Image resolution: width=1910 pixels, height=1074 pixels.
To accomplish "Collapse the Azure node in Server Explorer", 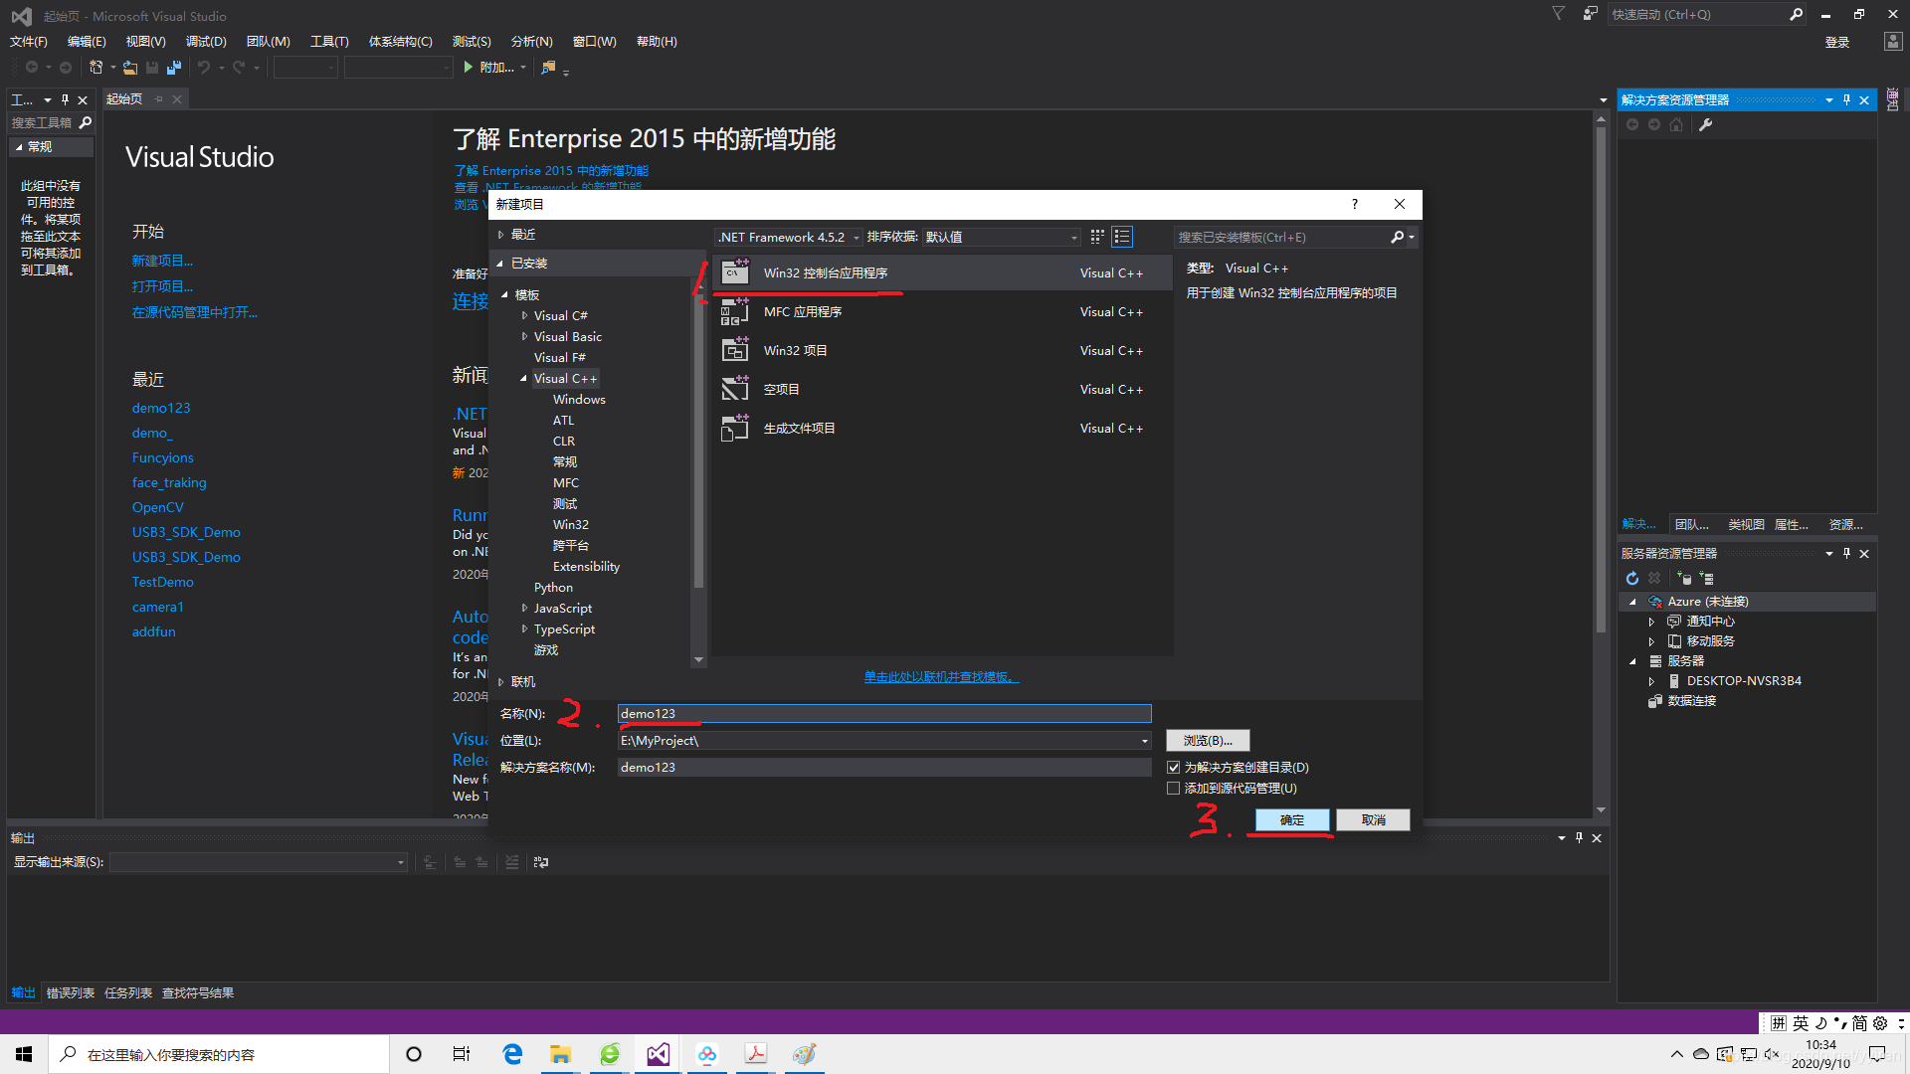I will pyautogui.click(x=1632, y=602).
